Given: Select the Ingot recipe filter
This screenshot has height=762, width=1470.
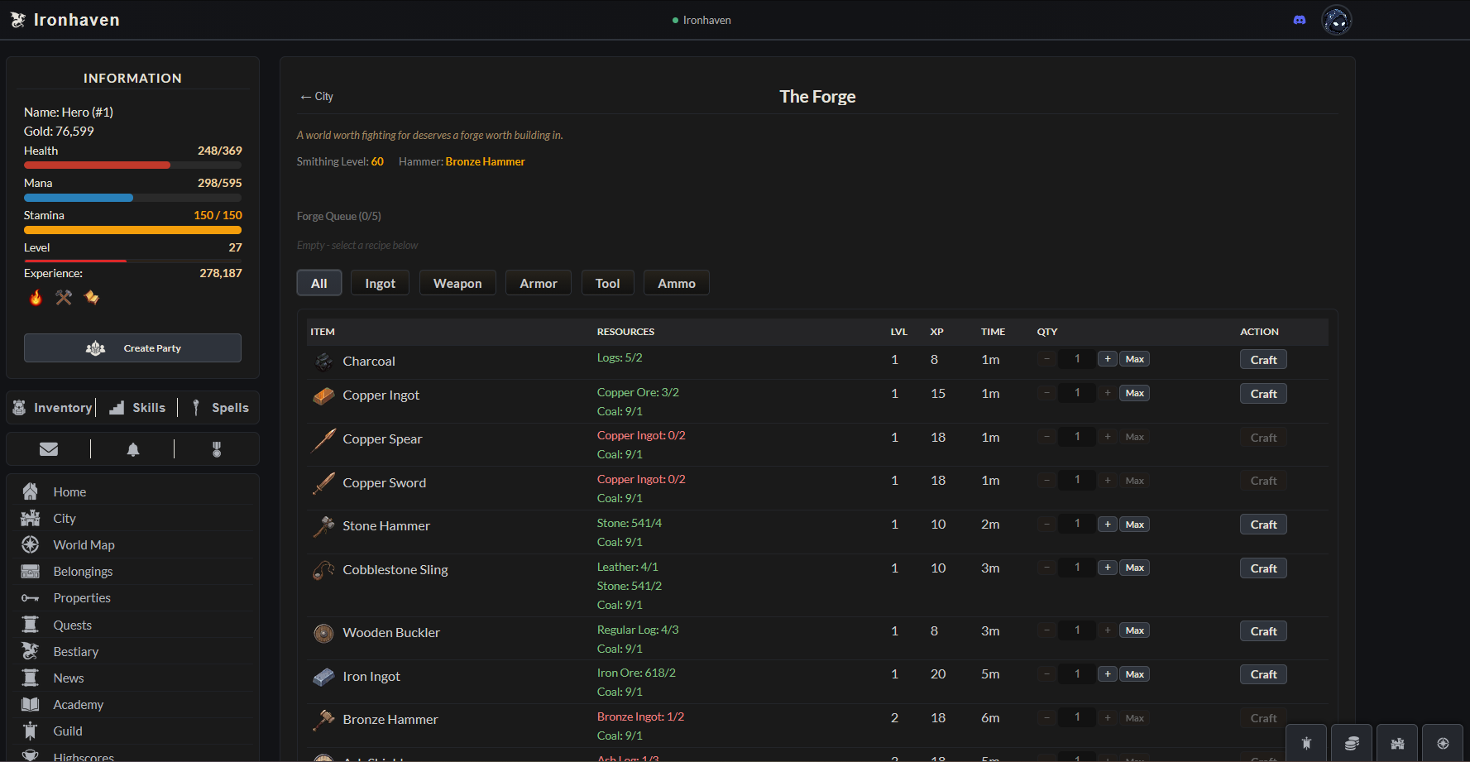Looking at the screenshot, I should 381,283.
